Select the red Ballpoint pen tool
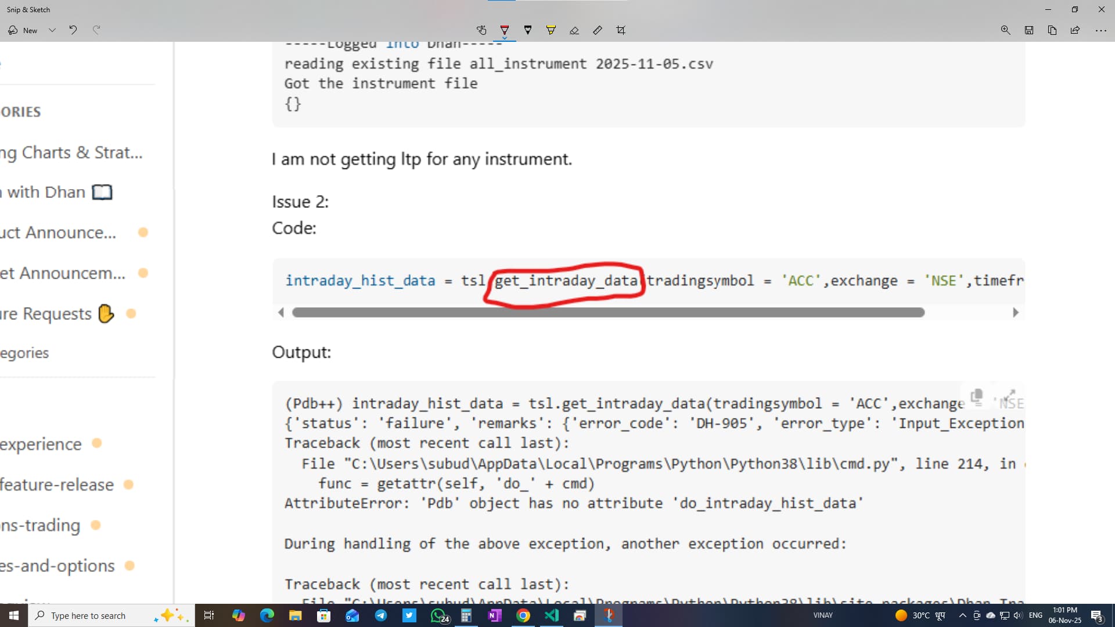Image resolution: width=1115 pixels, height=627 pixels. click(x=504, y=29)
